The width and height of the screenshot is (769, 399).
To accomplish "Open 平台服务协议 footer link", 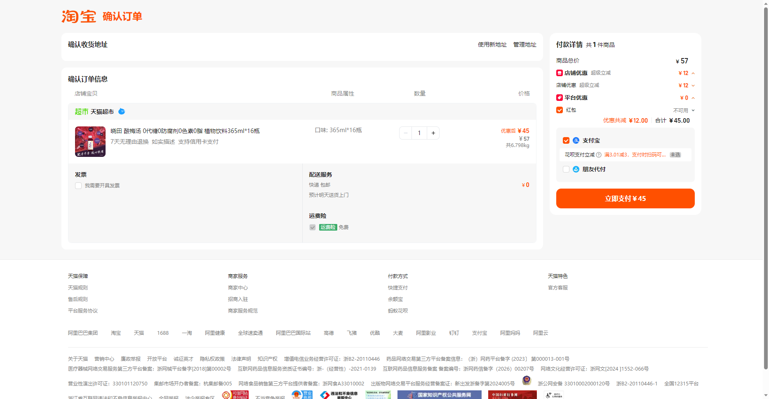I will pyautogui.click(x=83, y=311).
